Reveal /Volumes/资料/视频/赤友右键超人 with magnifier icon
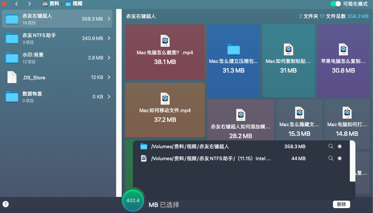 click(331, 146)
